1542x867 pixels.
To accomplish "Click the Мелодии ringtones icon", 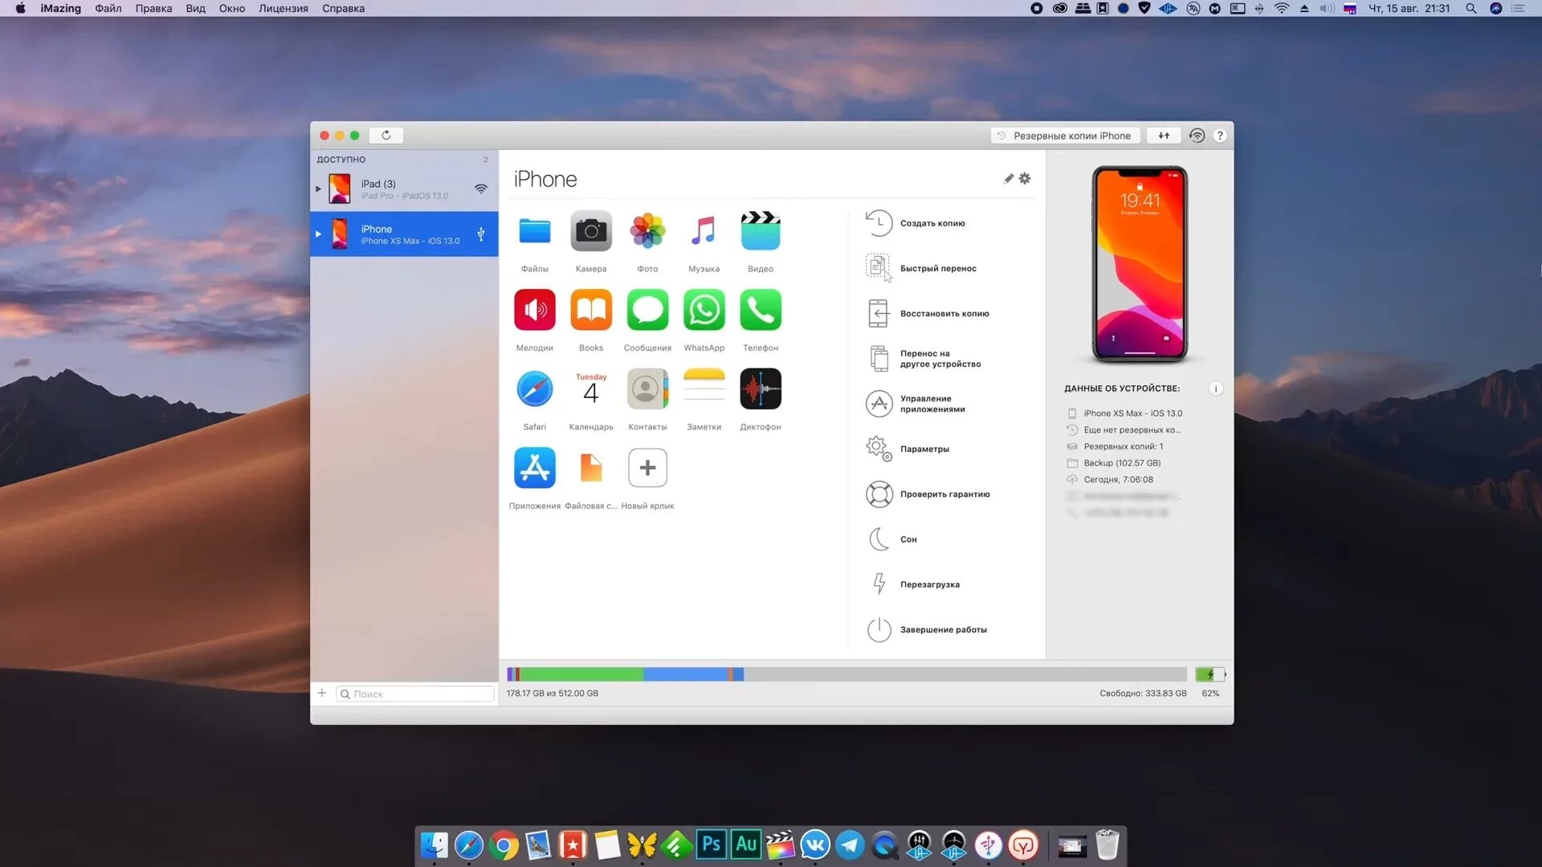I will (534, 310).
